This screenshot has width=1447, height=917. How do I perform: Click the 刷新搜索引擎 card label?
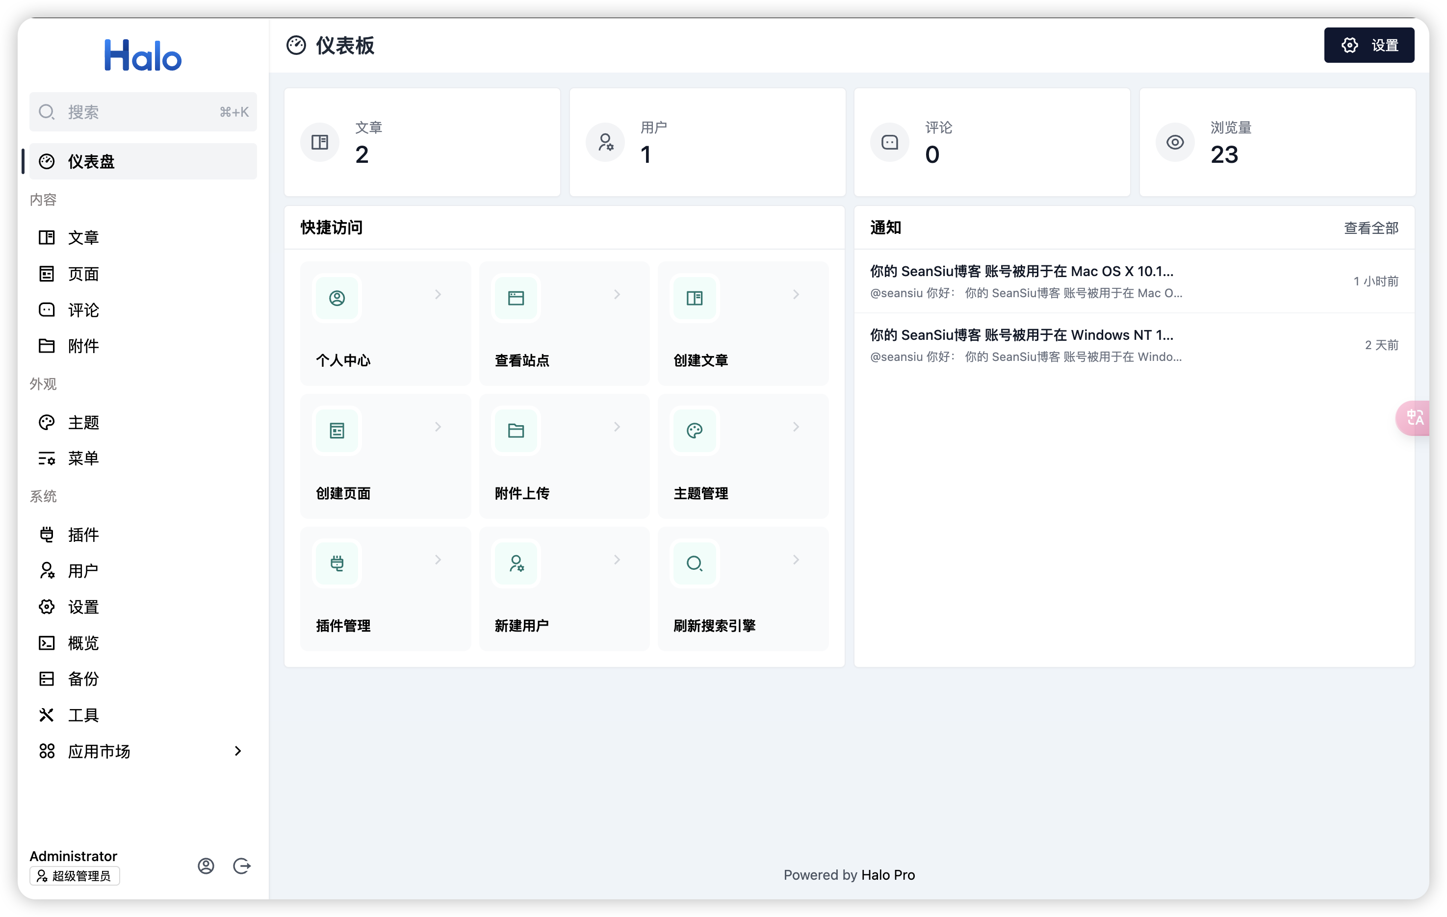715,626
